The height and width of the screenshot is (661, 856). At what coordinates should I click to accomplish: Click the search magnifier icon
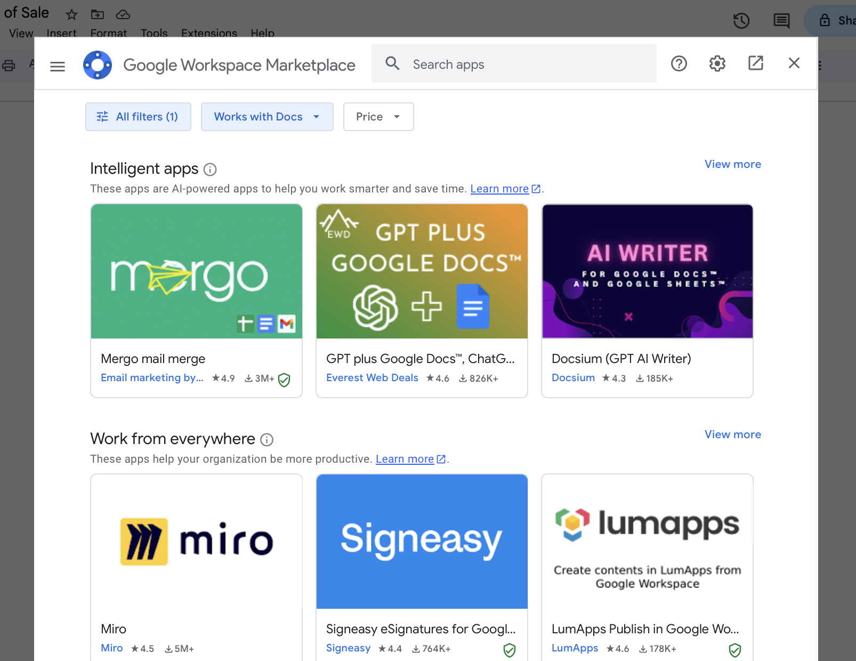pos(392,63)
